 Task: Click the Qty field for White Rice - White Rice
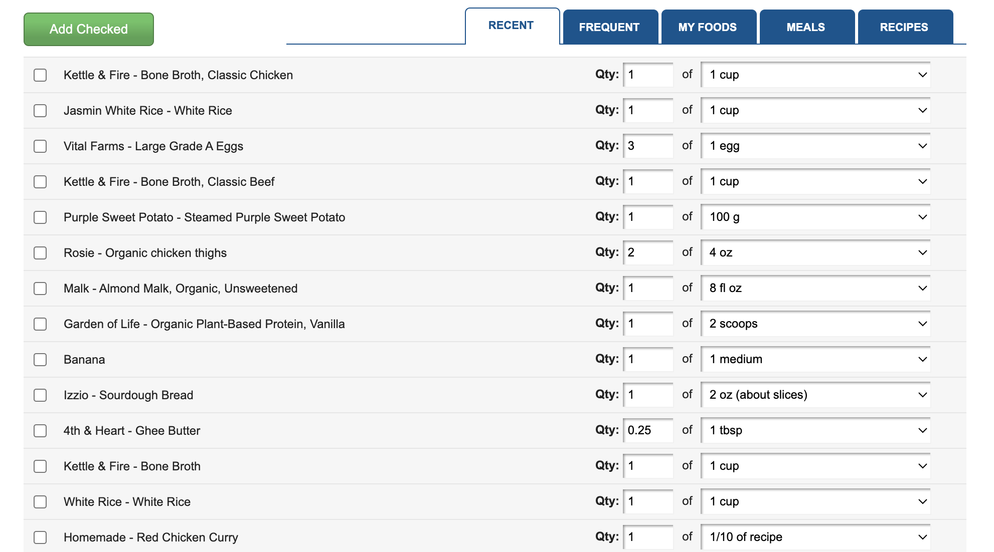point(648,501)
